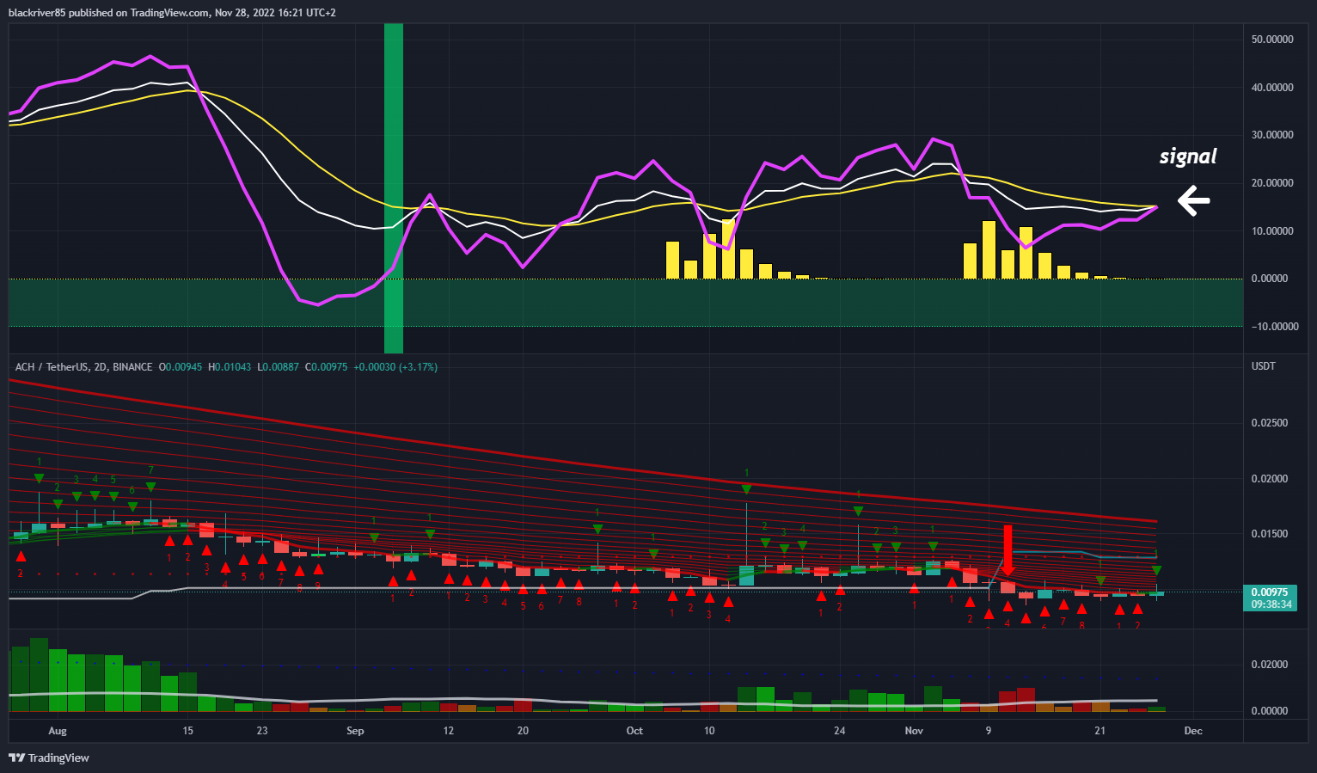1317x773 pixels.
Task: Click the '10' date on time axis
Action: (709, 731)
